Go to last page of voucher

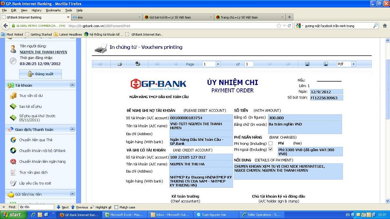[288, 64]
